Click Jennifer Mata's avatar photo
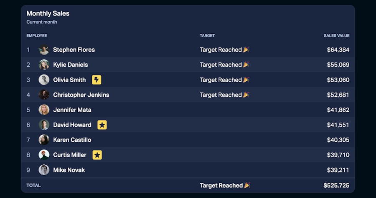376x198 pixels. pos(44,110)
